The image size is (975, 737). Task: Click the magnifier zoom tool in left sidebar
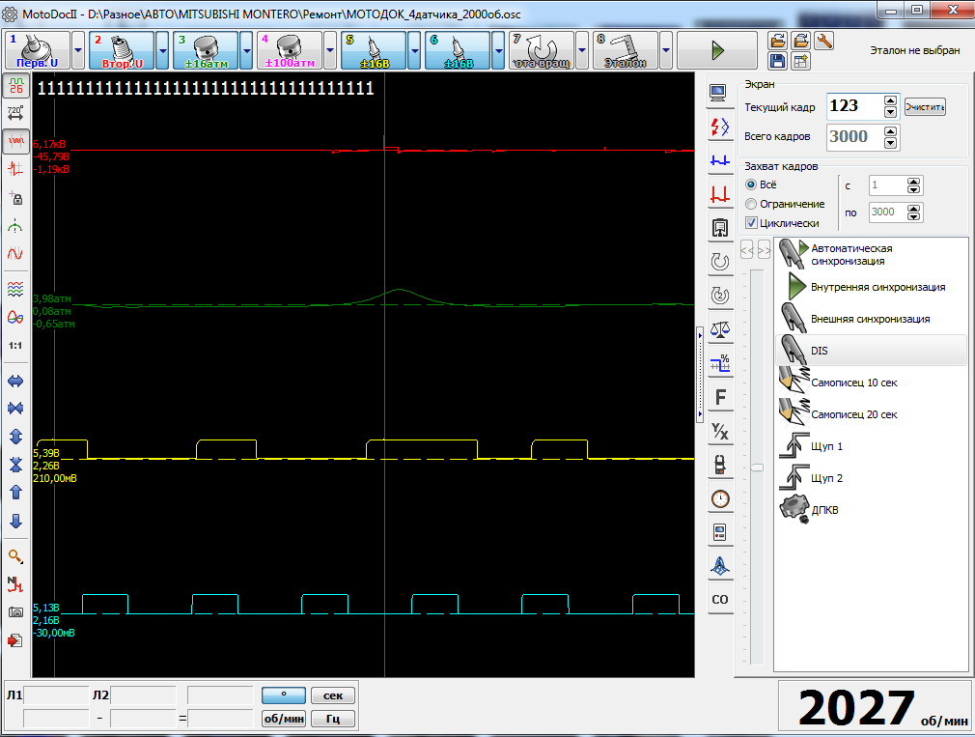click(15, 556)
